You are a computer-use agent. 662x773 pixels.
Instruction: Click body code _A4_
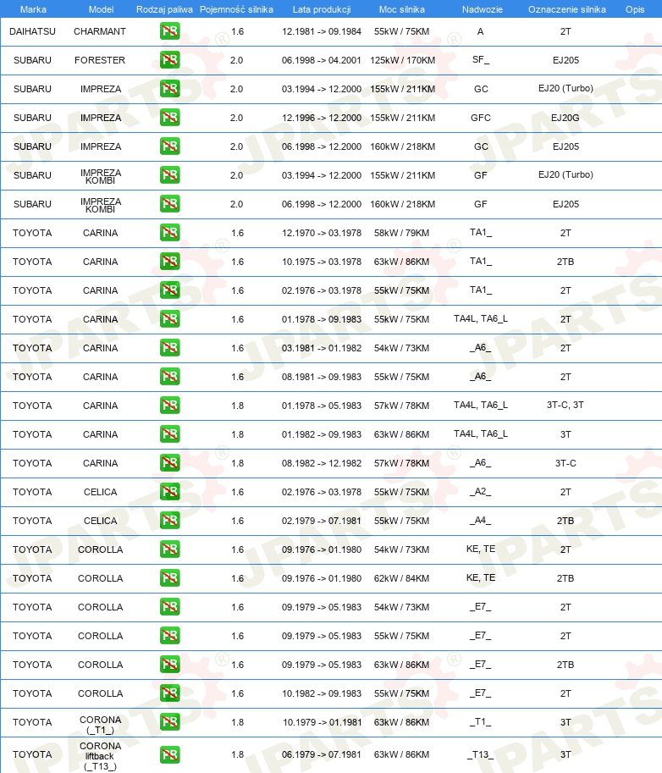481,520
